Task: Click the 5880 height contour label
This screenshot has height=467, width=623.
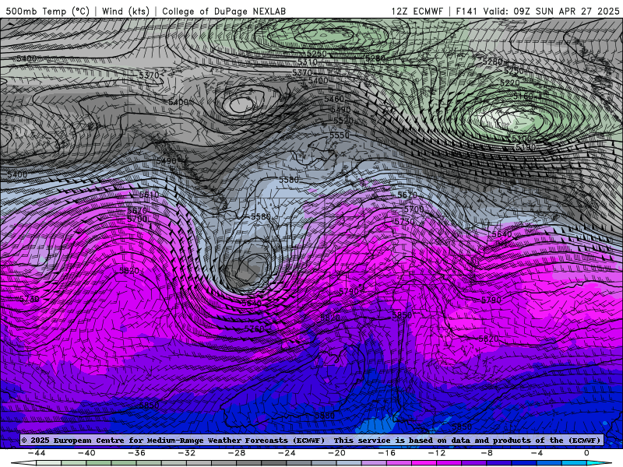Action: pyautogui.click(x=325, y=416)
